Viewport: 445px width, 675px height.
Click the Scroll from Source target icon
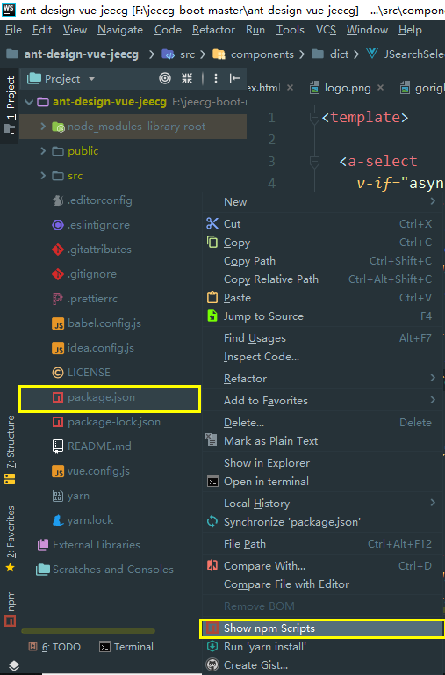(x=165, y=78)
